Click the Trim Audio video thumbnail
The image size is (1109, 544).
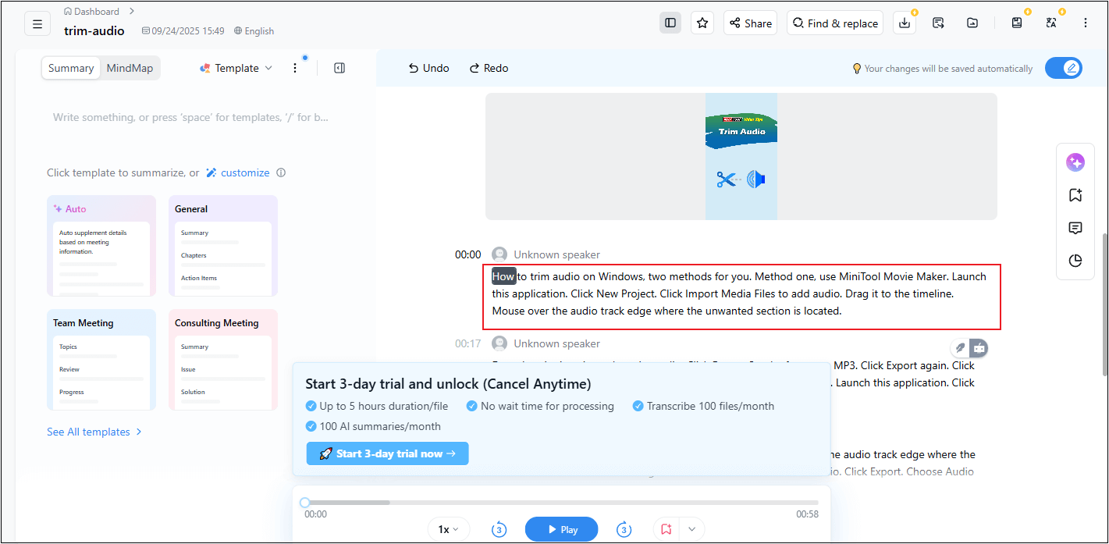(x=741, y=156)
